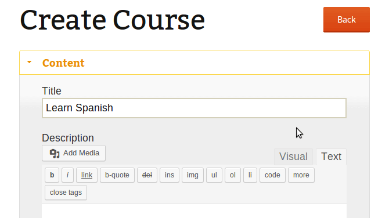The image size is (389, 218).
Task: Insert italic tag with i button
Action: [67, 175]
